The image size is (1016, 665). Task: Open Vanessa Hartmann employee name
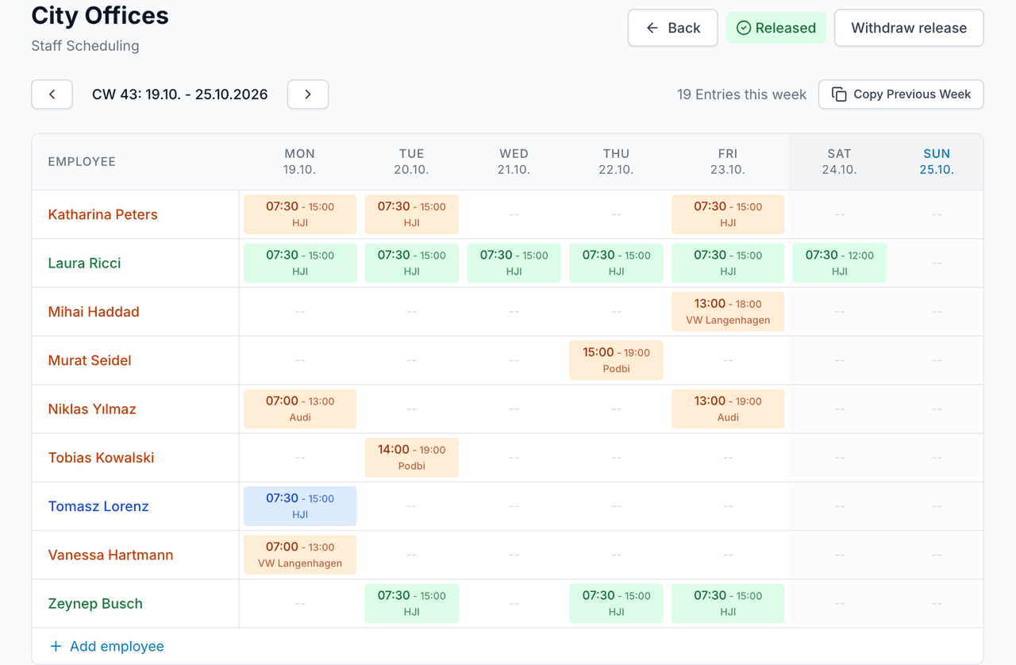(111, 555)
